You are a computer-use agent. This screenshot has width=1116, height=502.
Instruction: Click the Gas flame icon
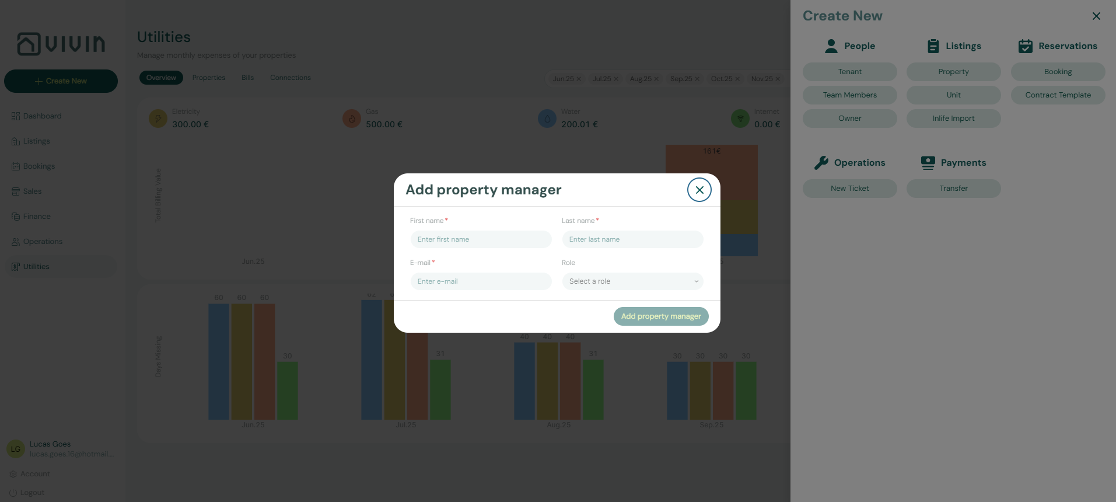352,118
